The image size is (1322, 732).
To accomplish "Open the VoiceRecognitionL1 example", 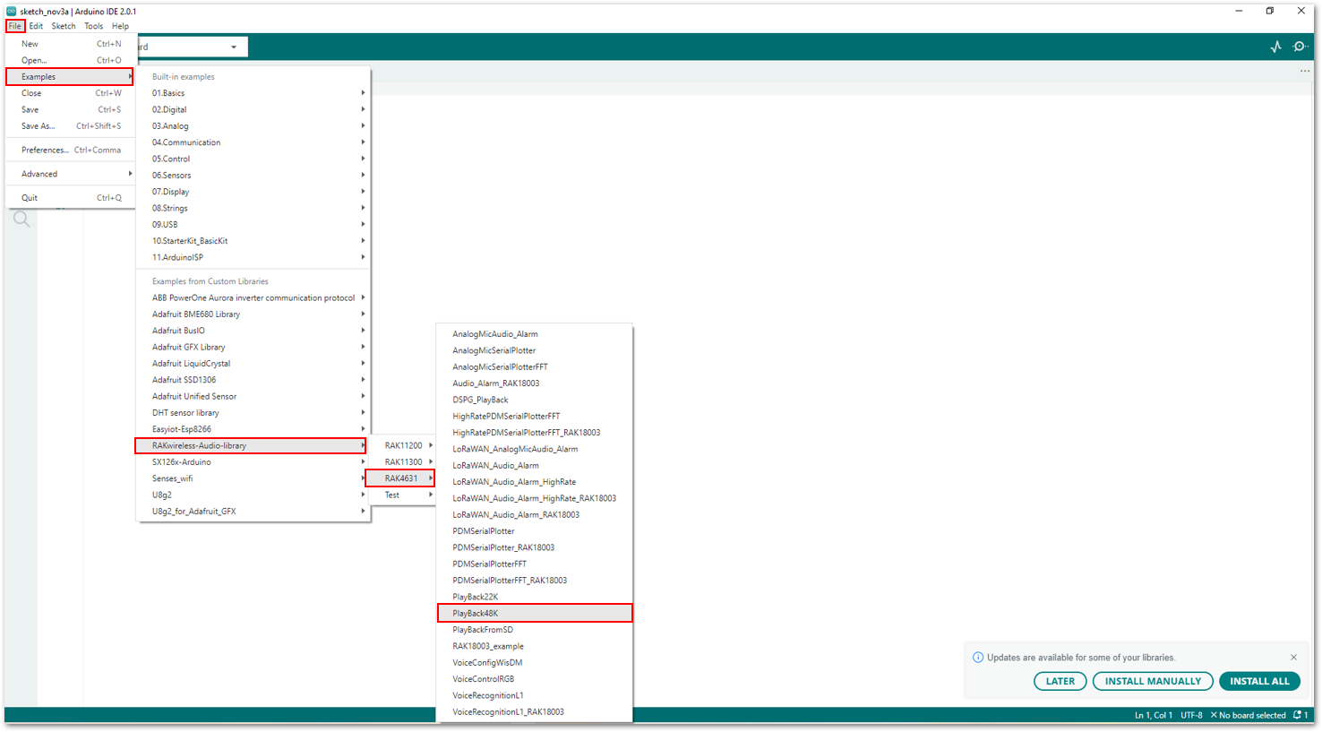I will (535, 695).
